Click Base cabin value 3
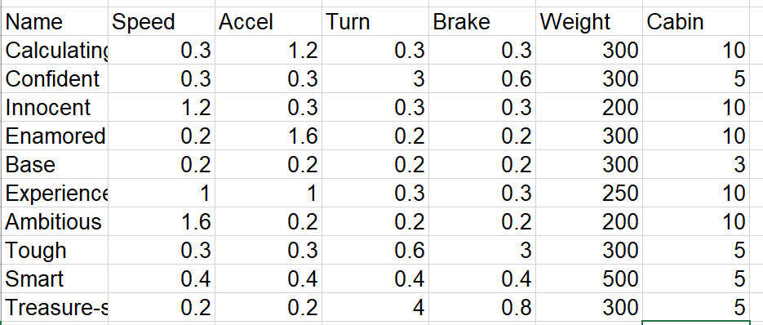 696,164
